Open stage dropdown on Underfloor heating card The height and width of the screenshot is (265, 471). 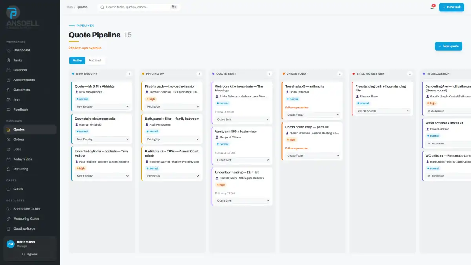[243, 201]
